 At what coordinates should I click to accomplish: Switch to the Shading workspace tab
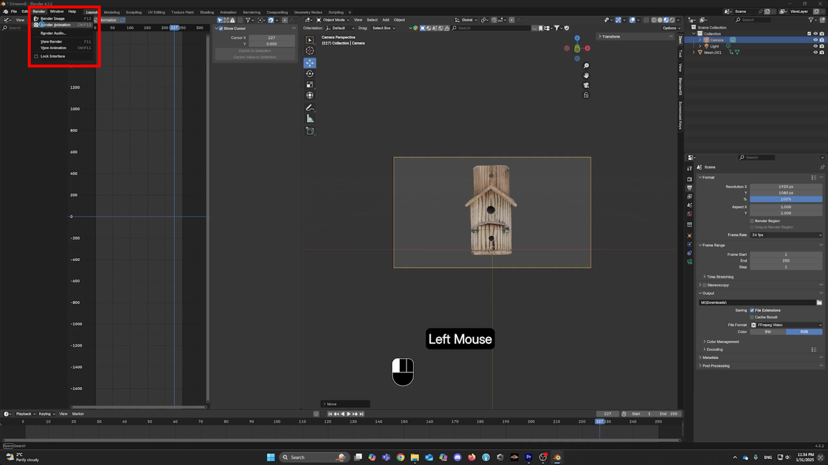click(x=207, y=12)
